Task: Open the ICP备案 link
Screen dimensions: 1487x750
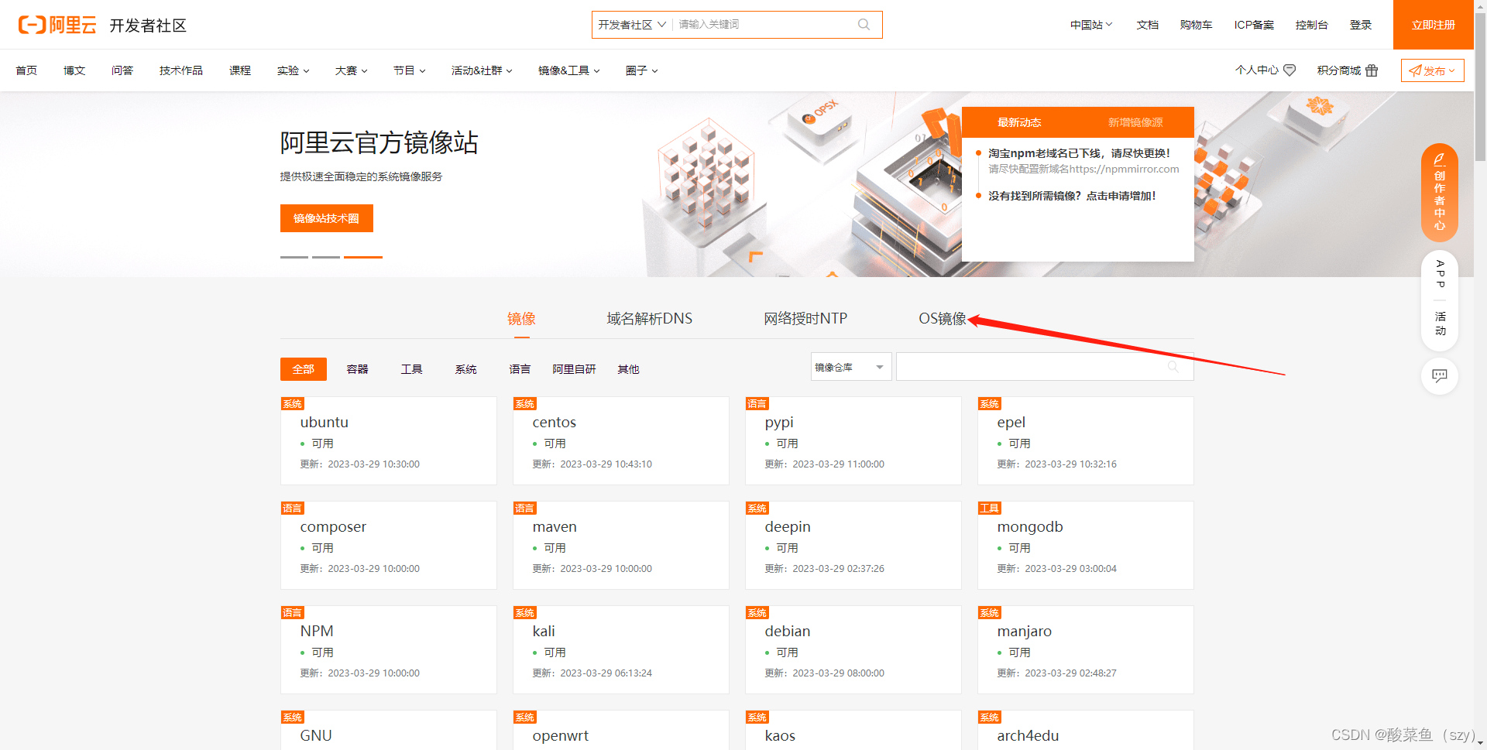Action: click(x=1254, y=25)
